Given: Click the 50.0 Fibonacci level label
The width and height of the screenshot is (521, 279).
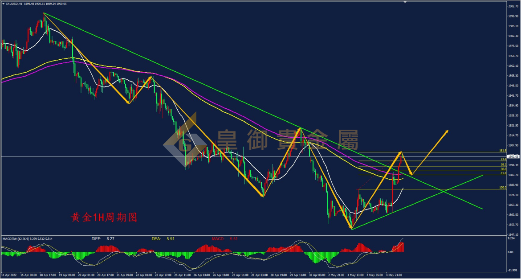Looking at the screenshot, I should point(503,169).
